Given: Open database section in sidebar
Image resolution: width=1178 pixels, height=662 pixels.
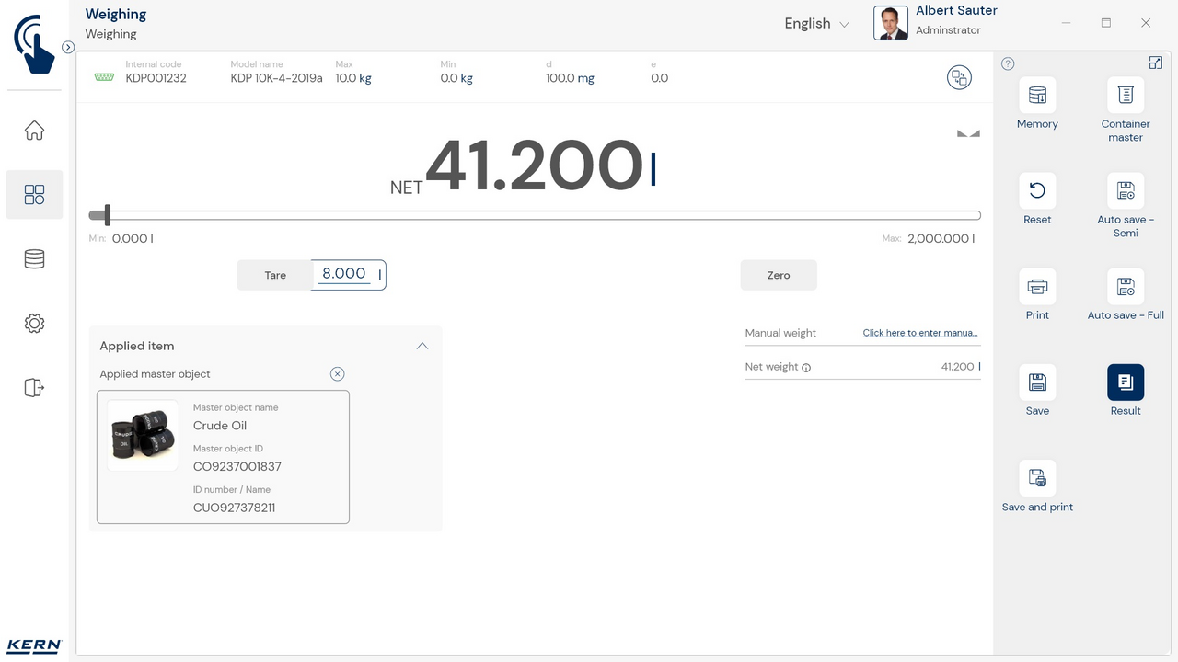Looking at the screenshot, I should click(34, 259).
